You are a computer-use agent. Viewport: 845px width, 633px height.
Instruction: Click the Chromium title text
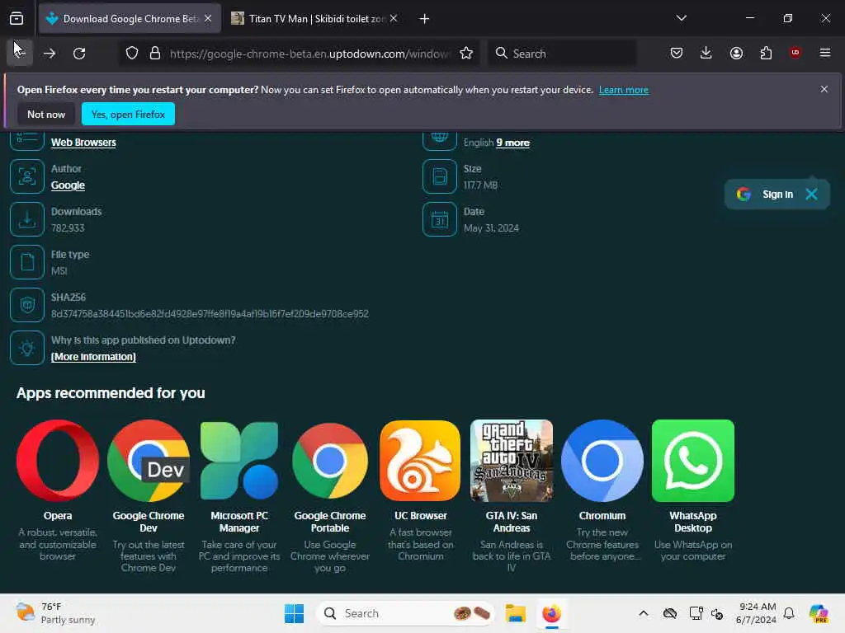point(602,516)
